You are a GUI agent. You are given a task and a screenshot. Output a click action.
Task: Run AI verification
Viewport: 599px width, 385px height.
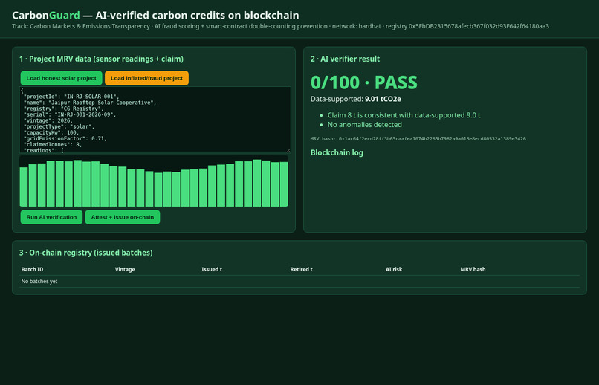(51, 217)
